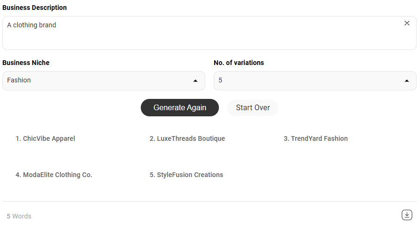Focus the Business Description text area
The image size is (419, 227).
coord(209,33)
